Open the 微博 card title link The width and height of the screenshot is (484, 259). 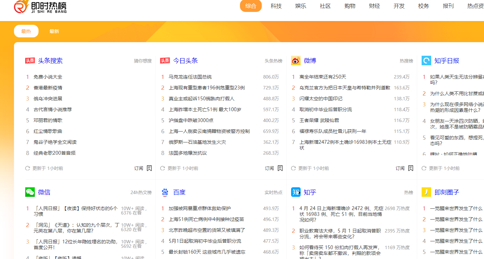click(310, 61)
